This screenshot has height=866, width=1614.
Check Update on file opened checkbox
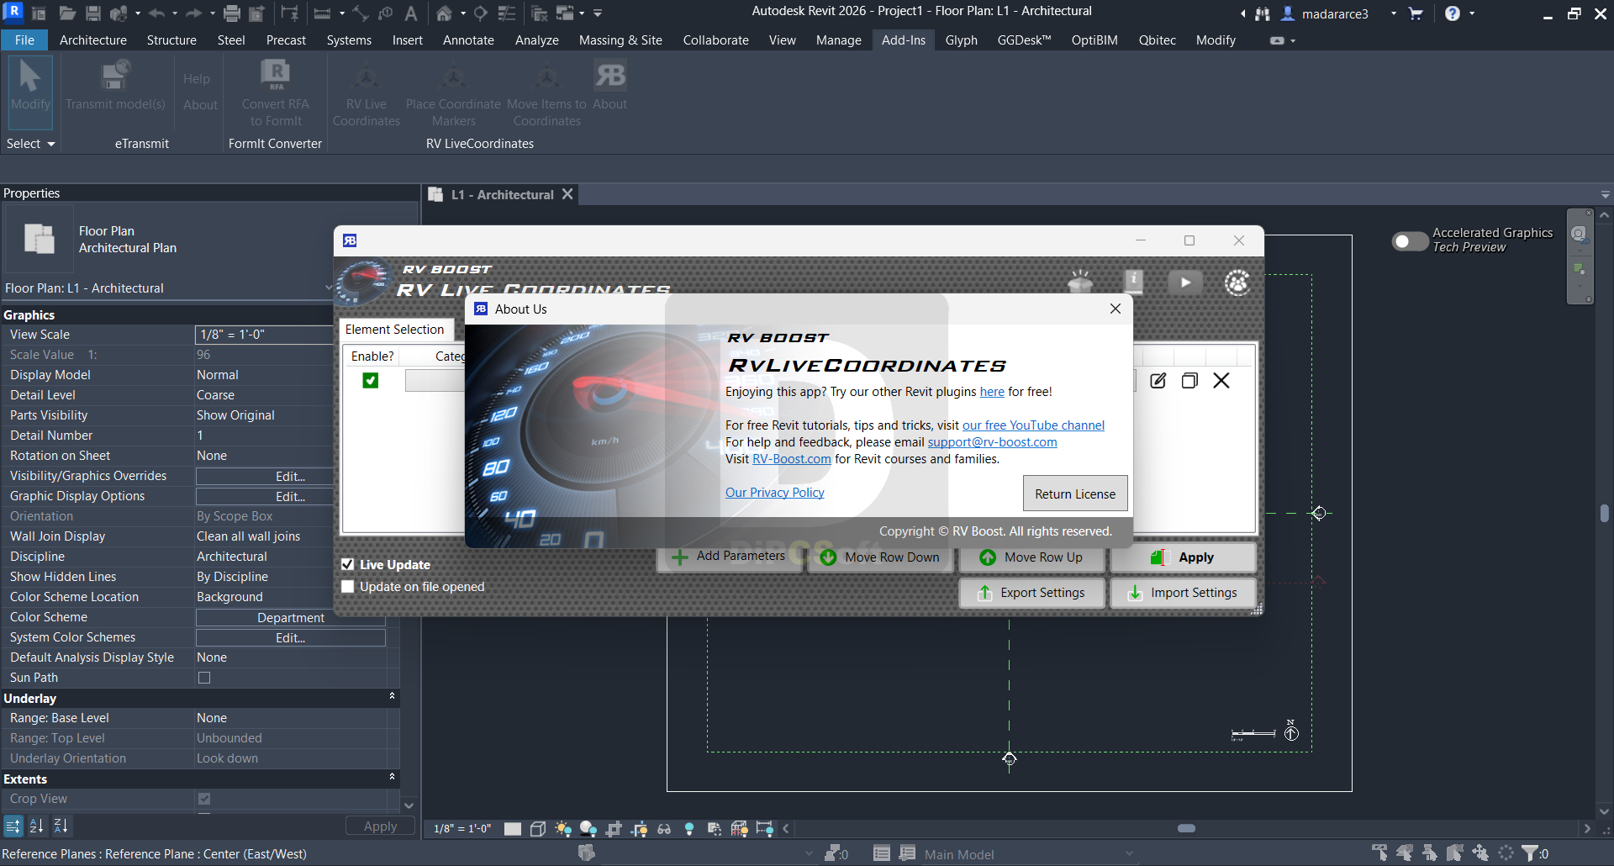[348, 586]
